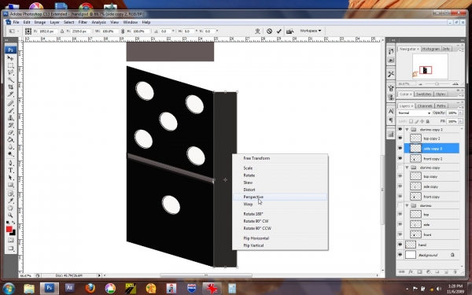Hide the Background layer

tap(400, 255)
